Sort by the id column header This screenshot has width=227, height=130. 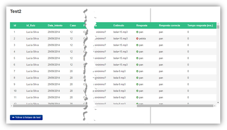[15, 25]
